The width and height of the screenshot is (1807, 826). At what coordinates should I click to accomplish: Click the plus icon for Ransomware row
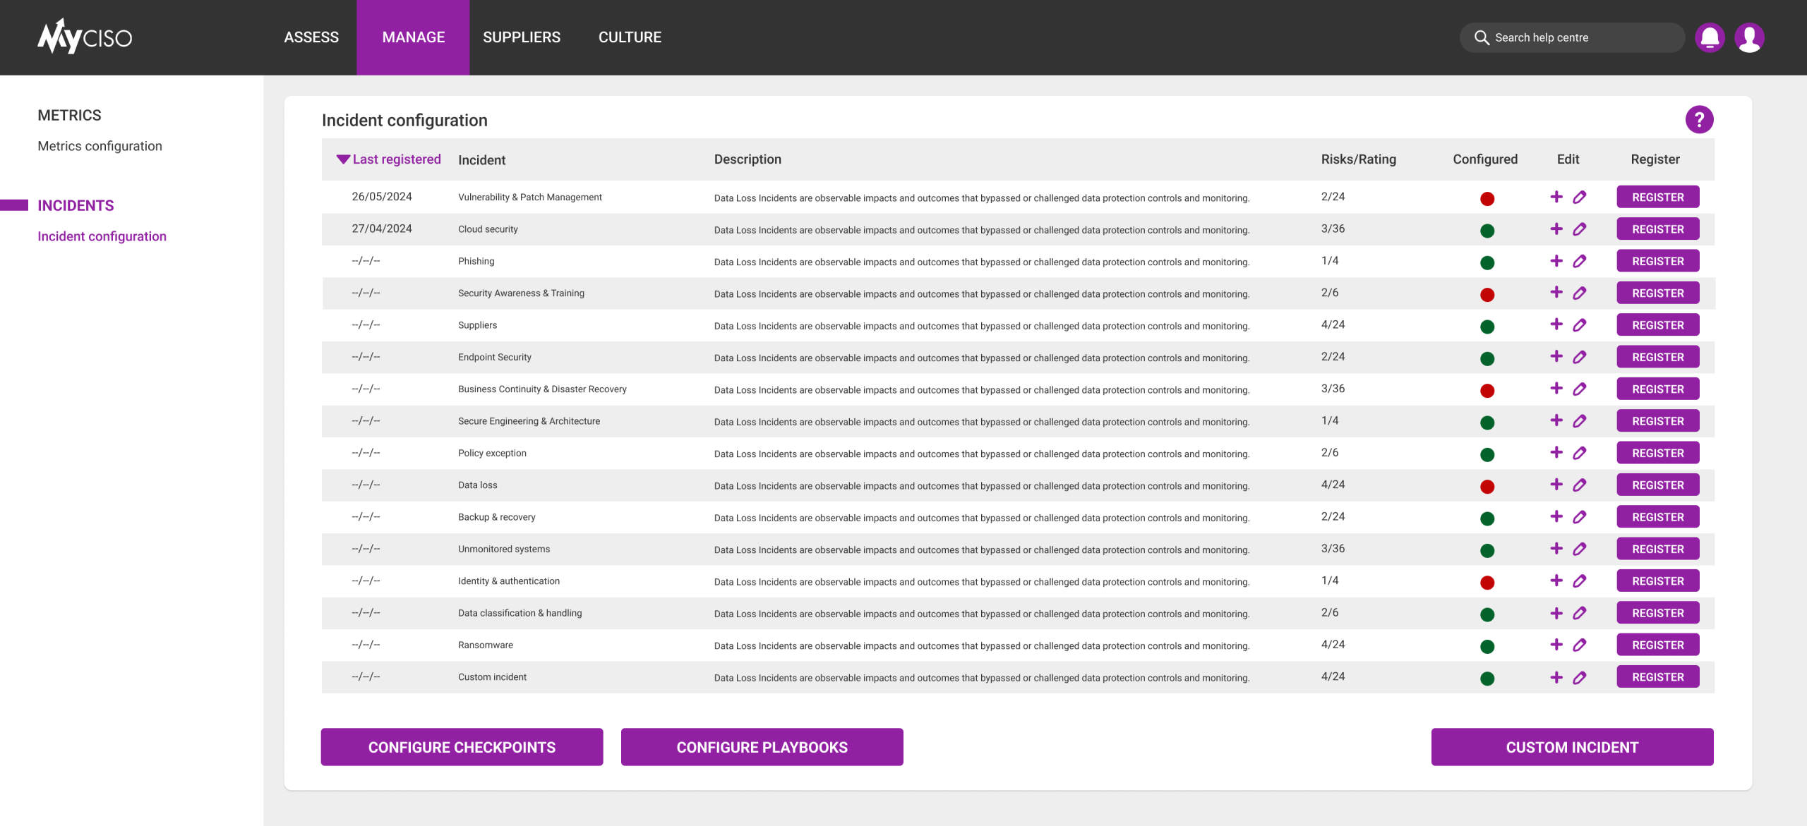pos(1556,645)
